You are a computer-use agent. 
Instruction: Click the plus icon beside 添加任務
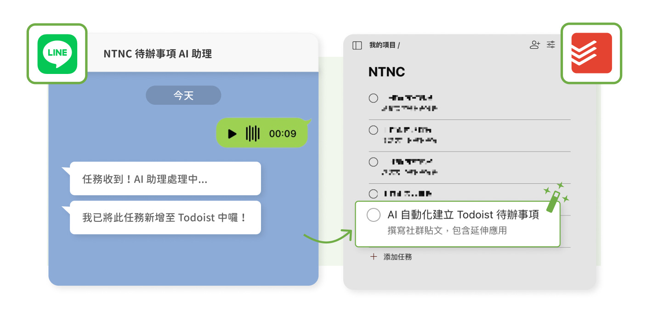coord(373,257)
